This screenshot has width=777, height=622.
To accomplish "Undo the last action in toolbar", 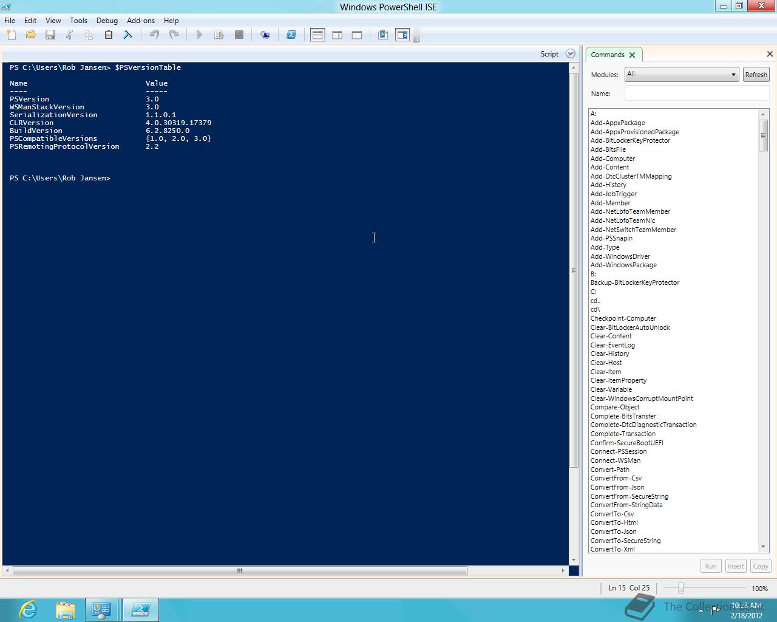I will (154, 35).
